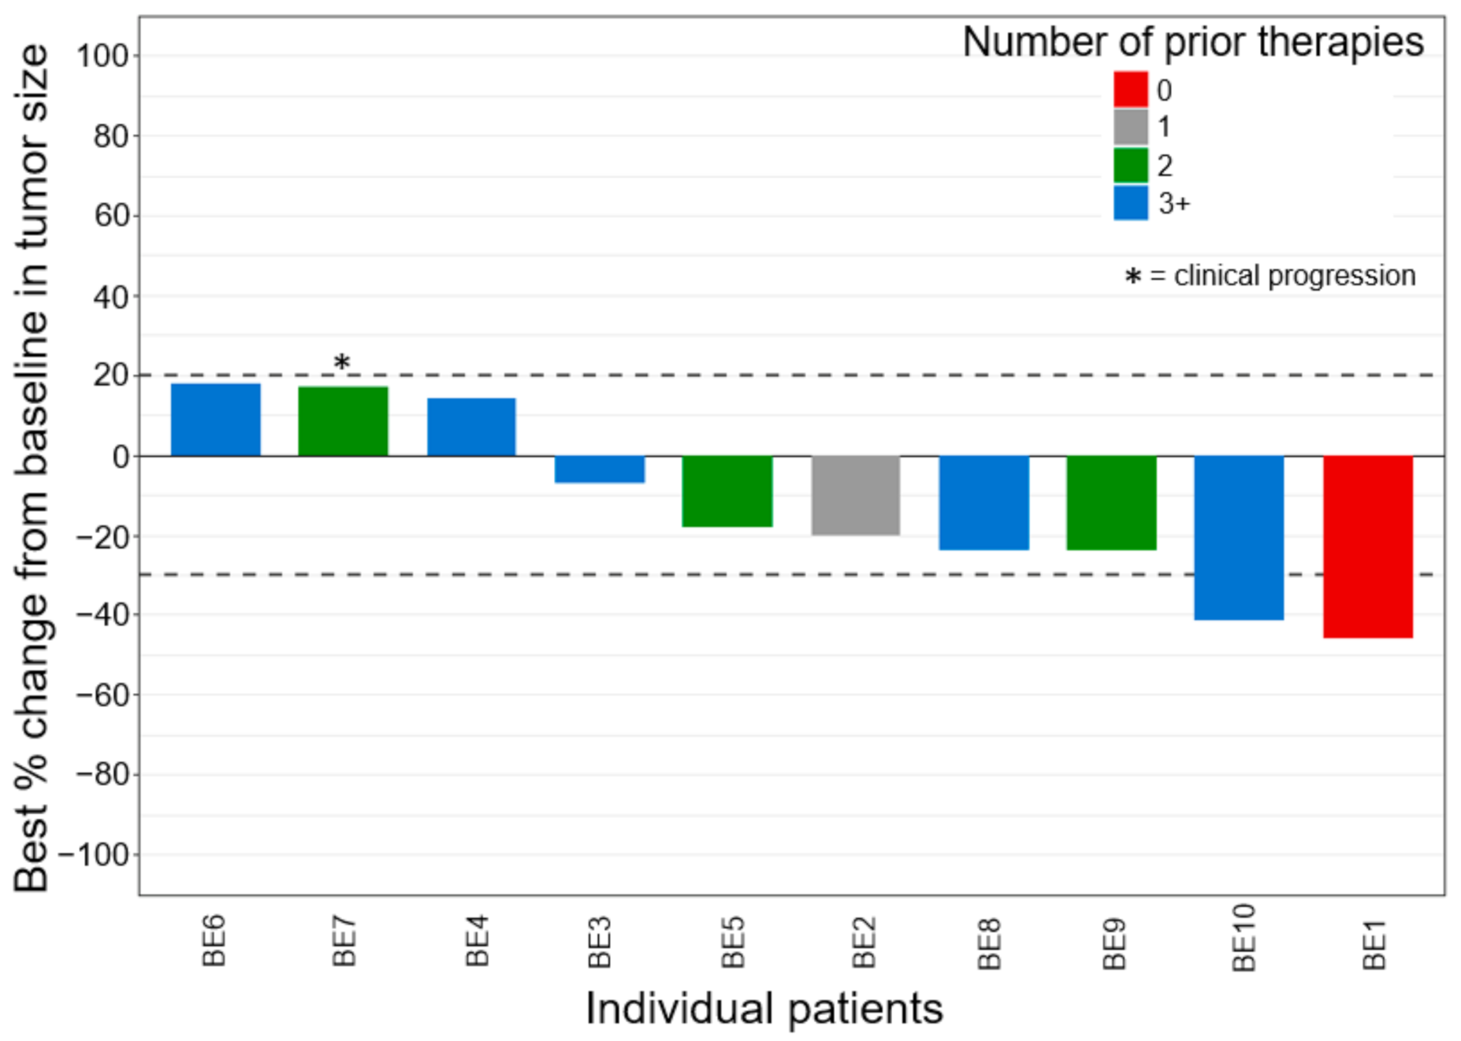Select the green legend swatch for 2 therapies
The image size is (1461, 1041).
tap(1130, 165)
